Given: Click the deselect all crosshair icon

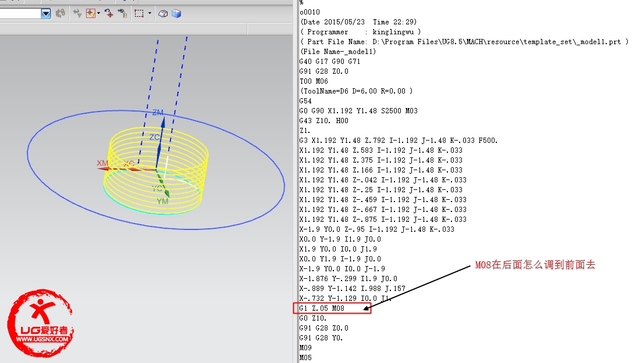Looking at the screenshot, I should tap(109, 14).
